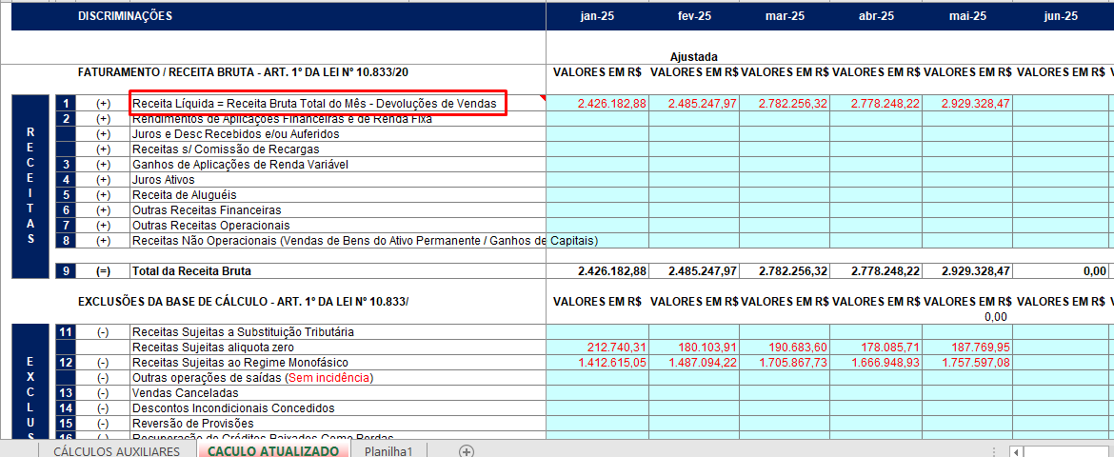The image size is (1114, 457).
Task: Click the Vendas Canceladas row label
Action: point(171,393)
